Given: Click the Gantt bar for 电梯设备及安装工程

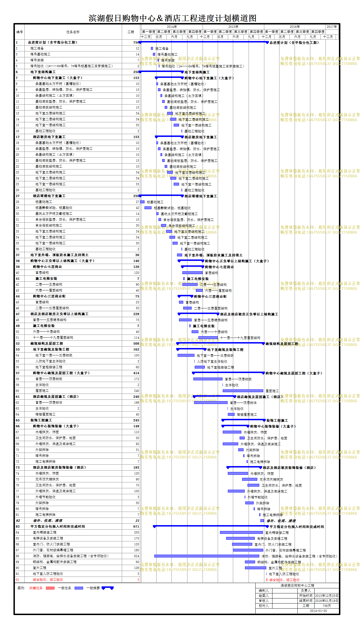Looking at the screenshot, I should click(240, 538).
